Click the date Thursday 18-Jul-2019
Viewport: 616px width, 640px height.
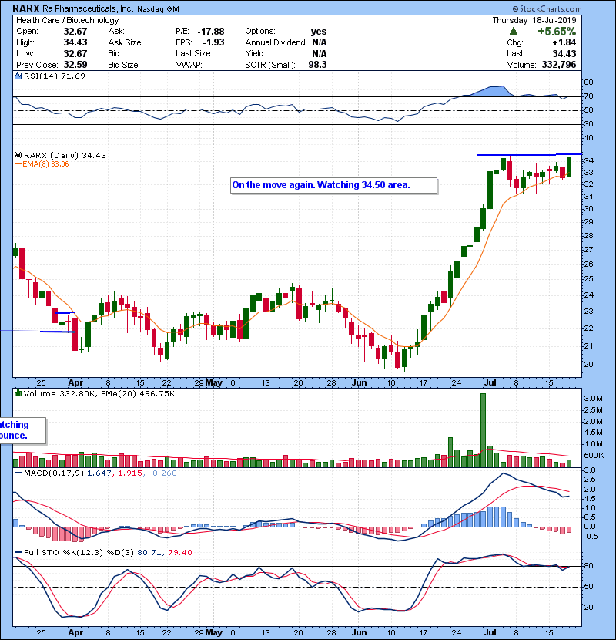tap(534, 20)
